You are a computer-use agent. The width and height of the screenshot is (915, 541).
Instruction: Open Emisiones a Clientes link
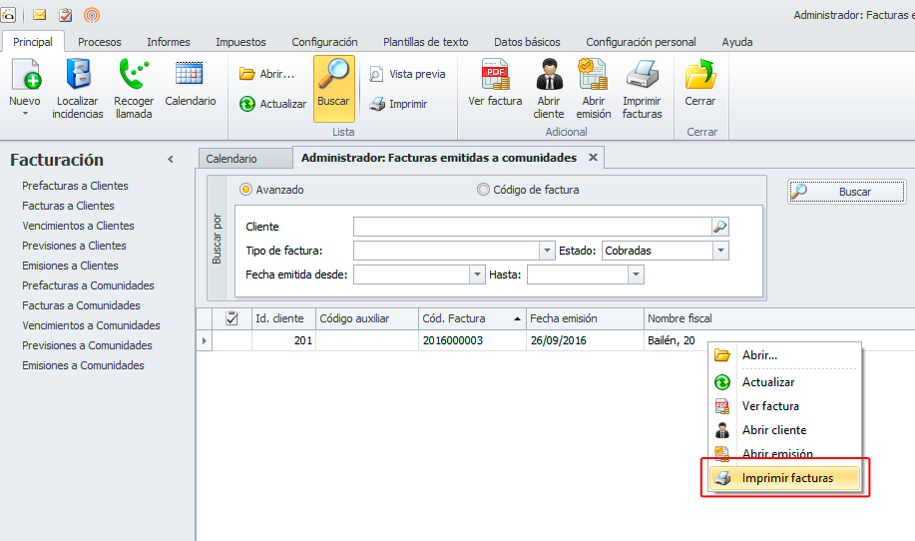point(70,266)
